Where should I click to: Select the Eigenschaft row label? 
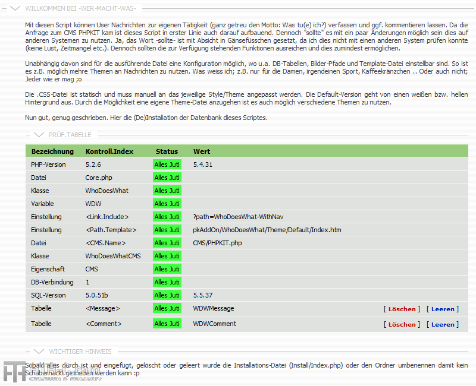point(48,269)
